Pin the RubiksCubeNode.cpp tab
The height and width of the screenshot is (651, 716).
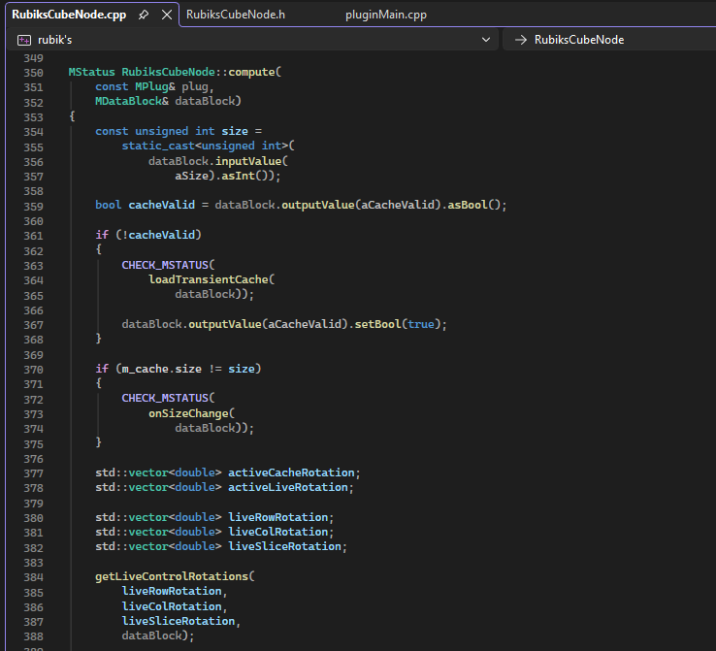[144, 15]
